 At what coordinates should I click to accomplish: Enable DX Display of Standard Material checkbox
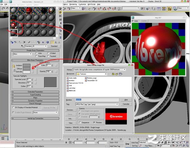coord(13,107)
